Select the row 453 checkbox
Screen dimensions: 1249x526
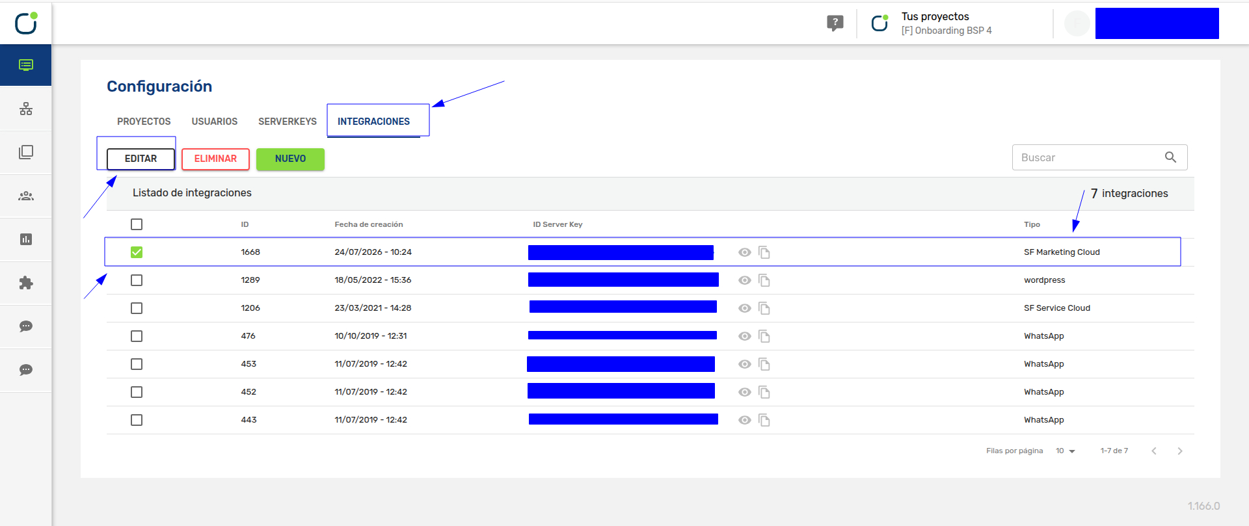[x=137, y=364]
